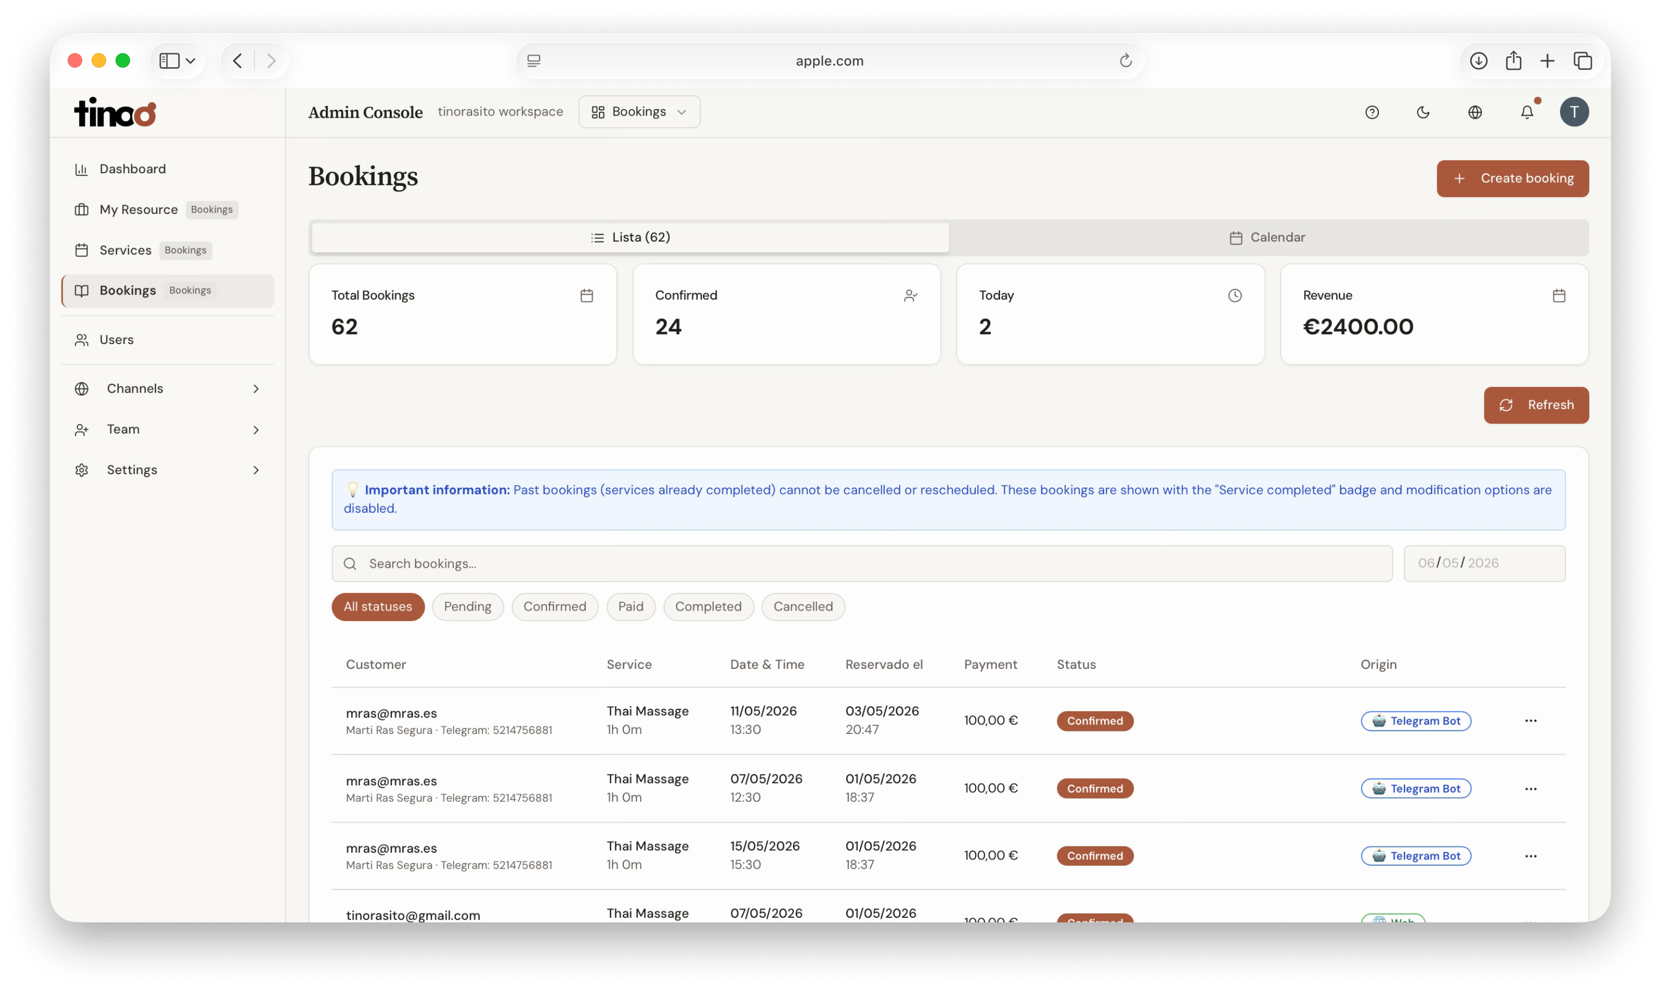Switch to the Lista (62) tab
This screenshot has width=1661, height=989.
(x=630, y=238)
